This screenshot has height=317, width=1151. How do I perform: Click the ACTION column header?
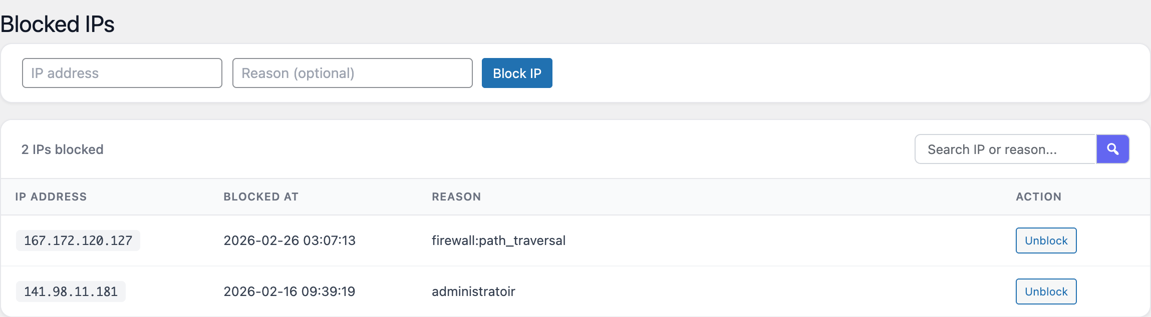(1038, 197)
